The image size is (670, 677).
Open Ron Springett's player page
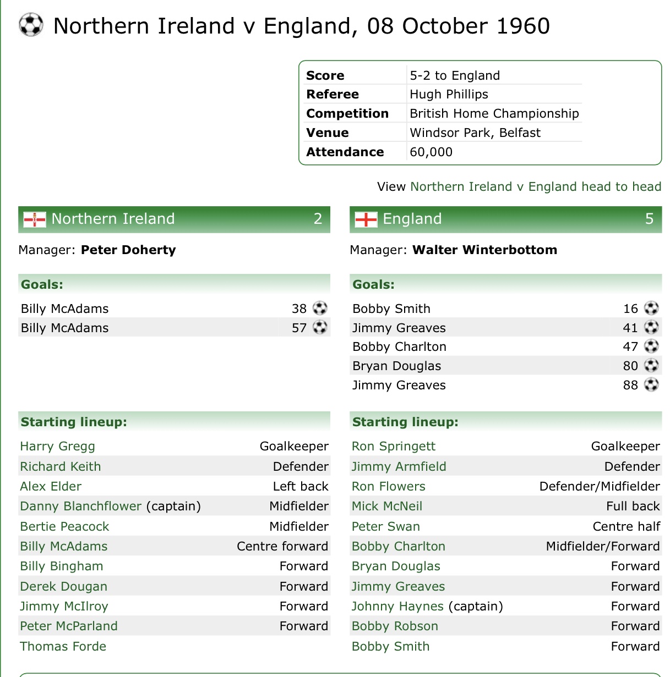point(393,446)
